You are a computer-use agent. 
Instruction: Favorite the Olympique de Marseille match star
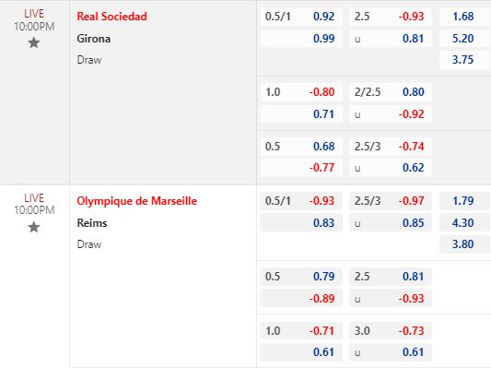coord(34,227)
